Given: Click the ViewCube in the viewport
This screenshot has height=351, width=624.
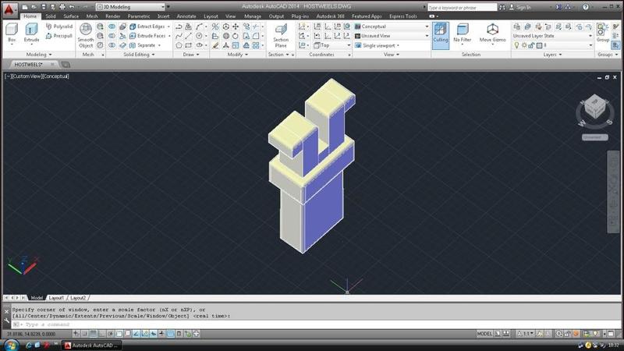Looking at the screenshot, I should [595, 107].
